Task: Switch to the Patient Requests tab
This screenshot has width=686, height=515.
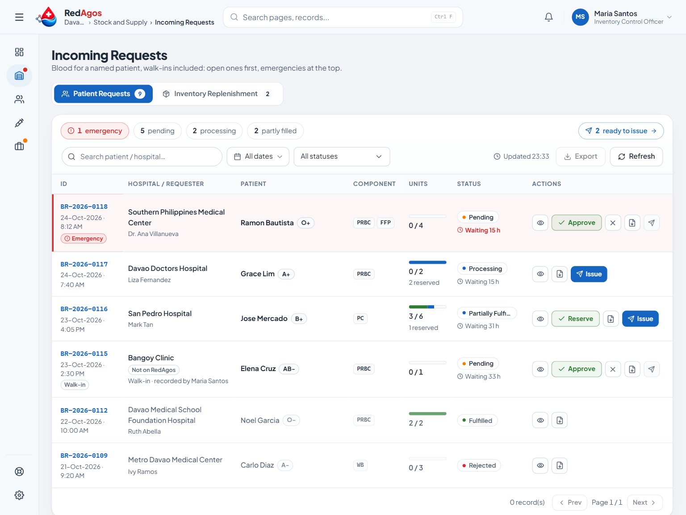Action: (103, 94)
